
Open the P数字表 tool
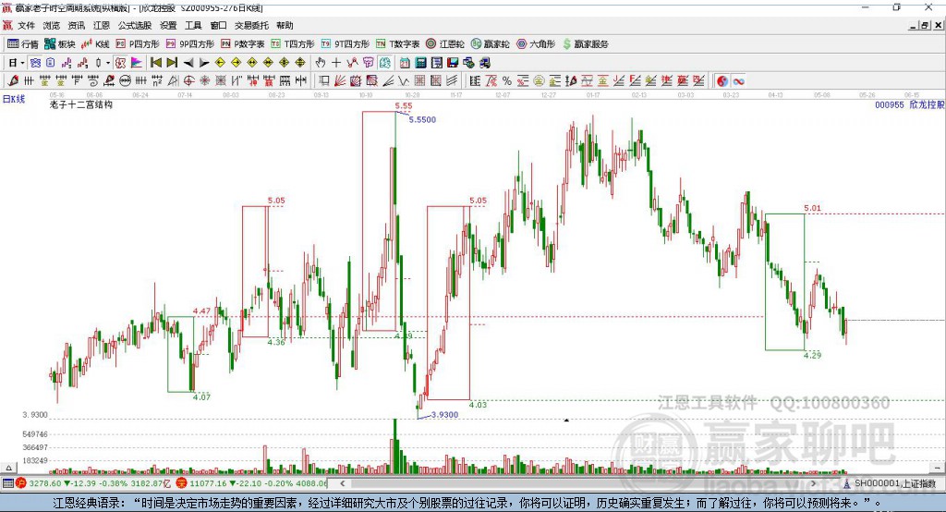click(243, 44)
